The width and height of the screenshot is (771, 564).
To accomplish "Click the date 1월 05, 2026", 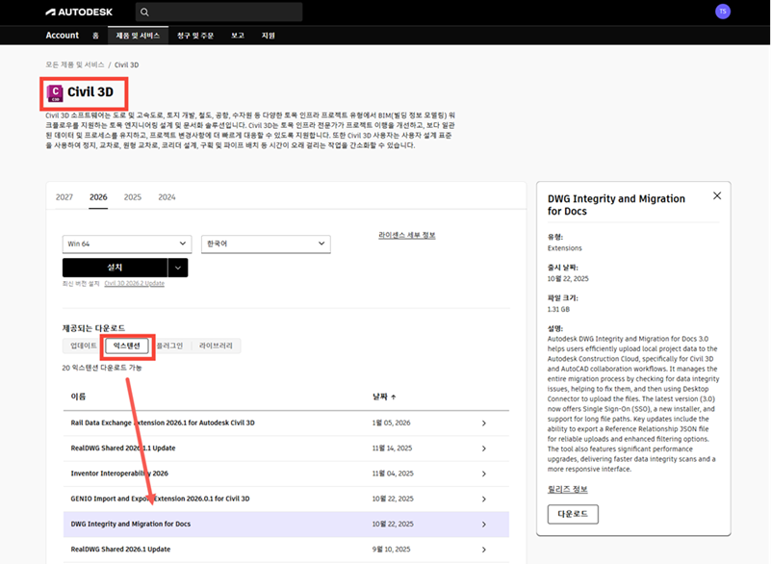I will point(391,423).
